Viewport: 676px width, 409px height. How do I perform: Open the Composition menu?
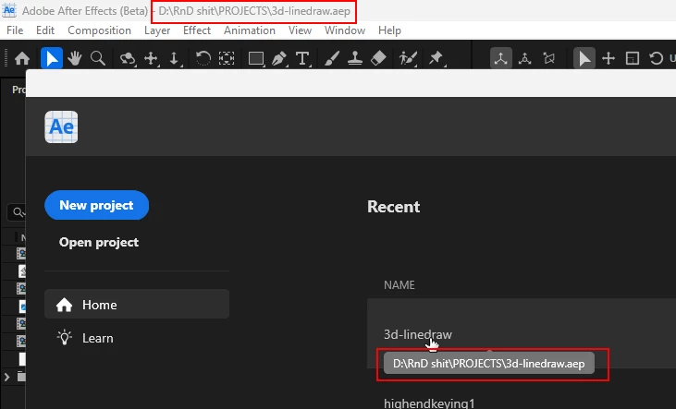tap(99, 30)
